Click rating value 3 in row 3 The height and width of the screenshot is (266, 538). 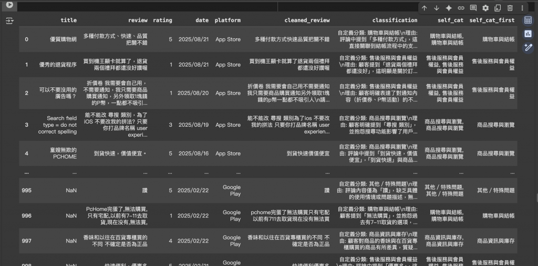(x=171, y=125)
